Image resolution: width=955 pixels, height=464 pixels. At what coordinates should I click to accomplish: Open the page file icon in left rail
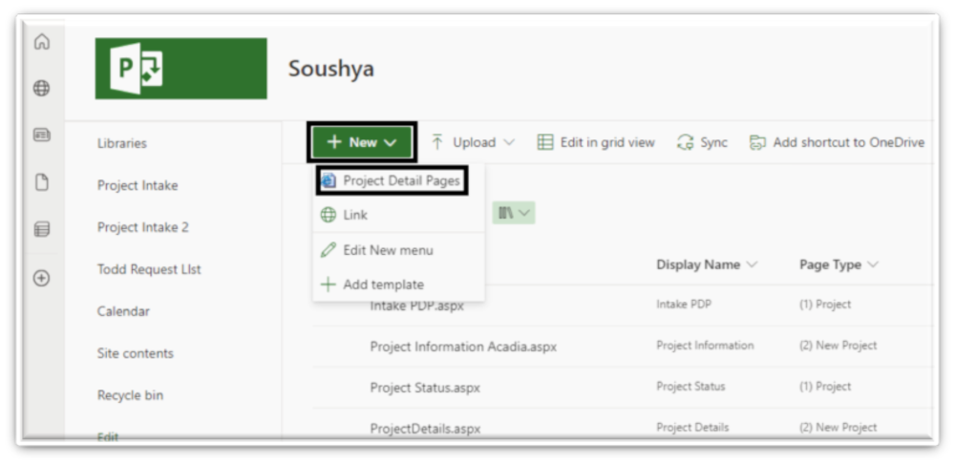(x=41, y=182)
